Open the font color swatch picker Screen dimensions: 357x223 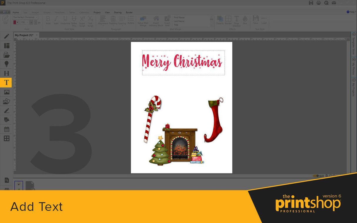pos(15,22)
